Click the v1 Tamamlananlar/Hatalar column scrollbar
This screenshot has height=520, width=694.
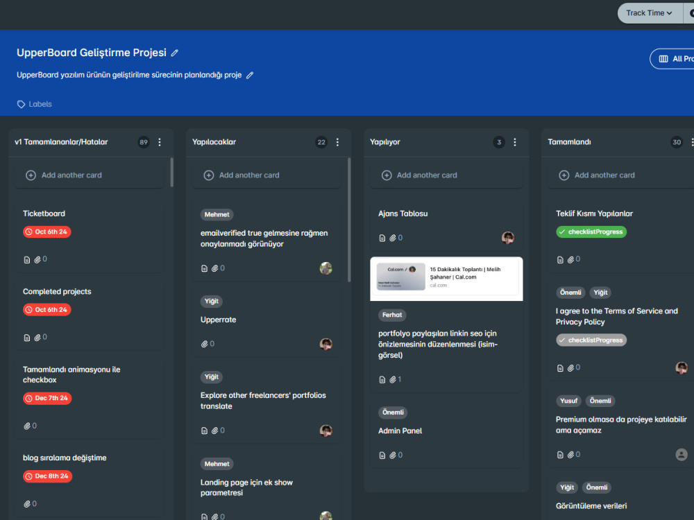[171, 173]
